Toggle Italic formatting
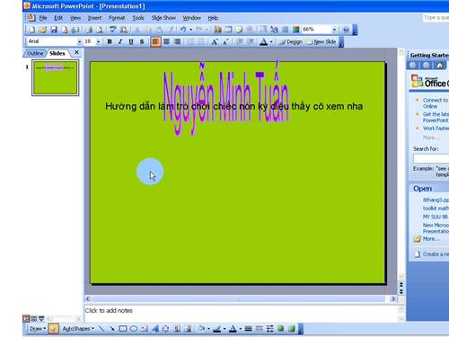The image size is (449, 337). click(120, 41)
